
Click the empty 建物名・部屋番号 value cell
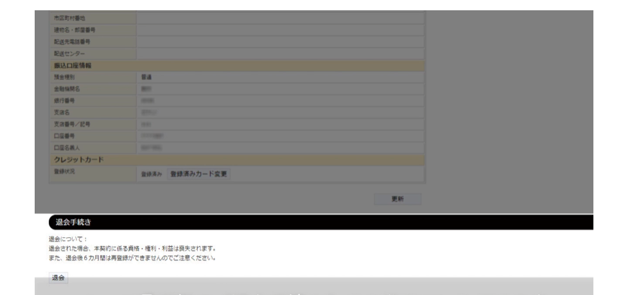click(280, 30)
